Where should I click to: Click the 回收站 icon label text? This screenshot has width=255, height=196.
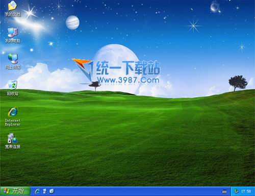pyautogui.click(x=13, y=93)
